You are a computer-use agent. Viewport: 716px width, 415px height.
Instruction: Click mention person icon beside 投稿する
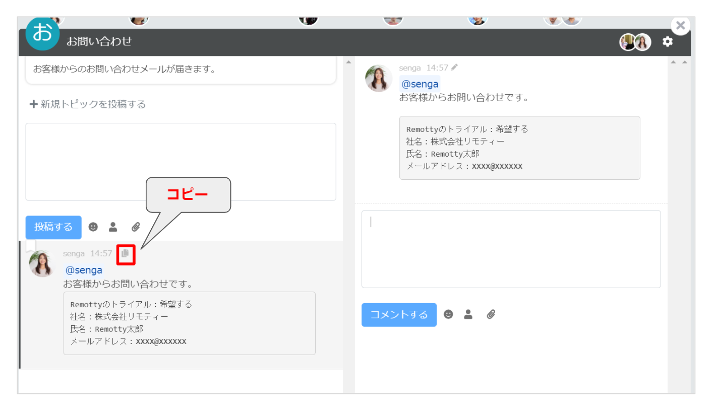pos(113,227)
